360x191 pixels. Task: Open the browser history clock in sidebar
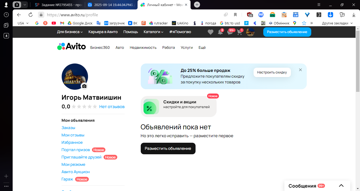pyautogui.click(x=6, y=15)
